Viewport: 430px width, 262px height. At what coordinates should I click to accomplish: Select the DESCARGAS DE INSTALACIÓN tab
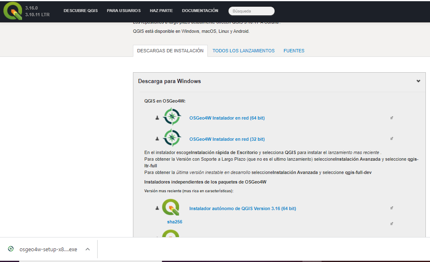tap(170, 51)
